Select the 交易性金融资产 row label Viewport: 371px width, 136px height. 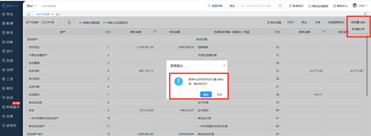(38, 55)
